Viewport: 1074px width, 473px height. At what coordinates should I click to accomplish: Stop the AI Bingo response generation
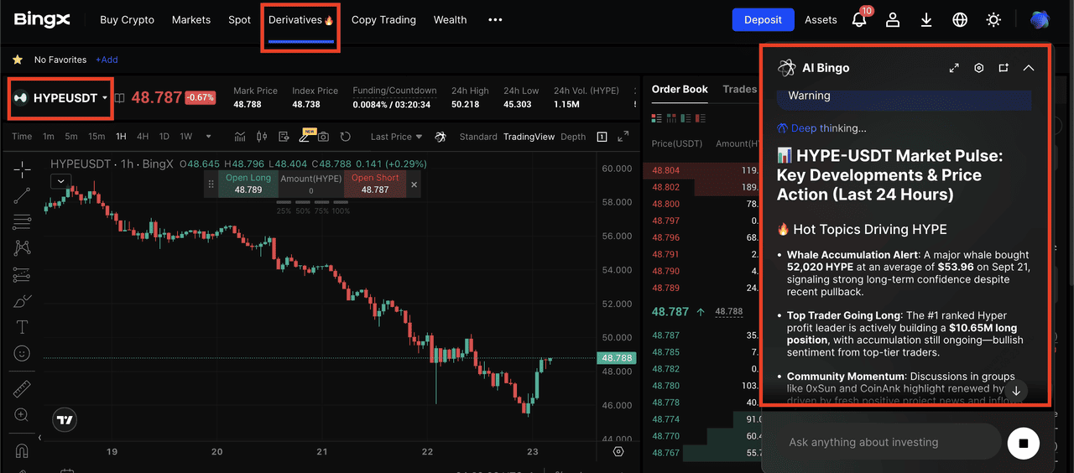(x=1023, y=442)
